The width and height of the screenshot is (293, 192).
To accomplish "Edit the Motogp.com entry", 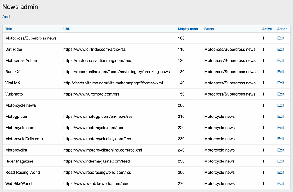I will point(281,116).
